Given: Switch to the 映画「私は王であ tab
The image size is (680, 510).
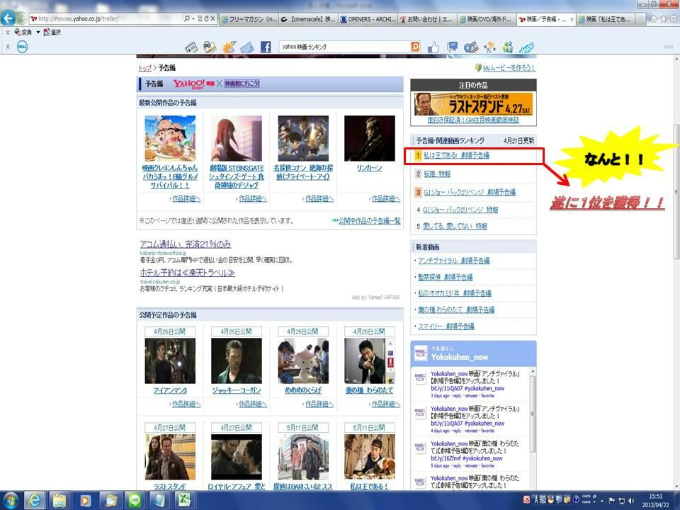Looking at the screenshot, I should pyautogui.click(x=607, y=19).
